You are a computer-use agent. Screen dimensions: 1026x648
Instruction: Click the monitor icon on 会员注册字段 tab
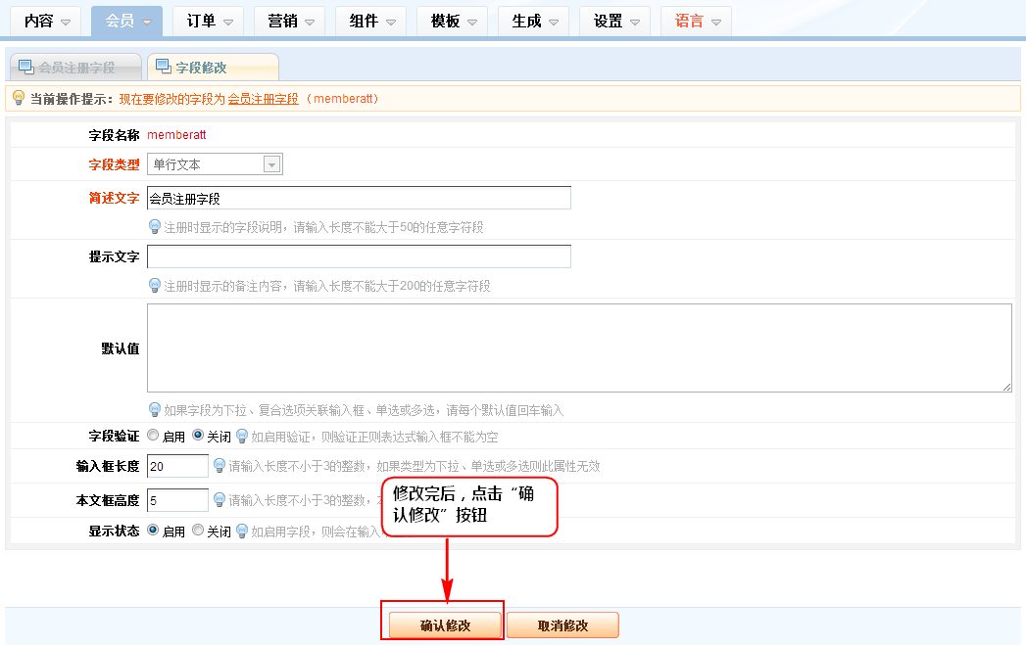coord(26,68)
